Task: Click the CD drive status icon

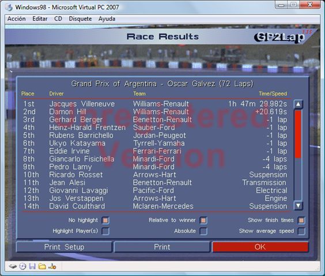Action: pos(22,266)
